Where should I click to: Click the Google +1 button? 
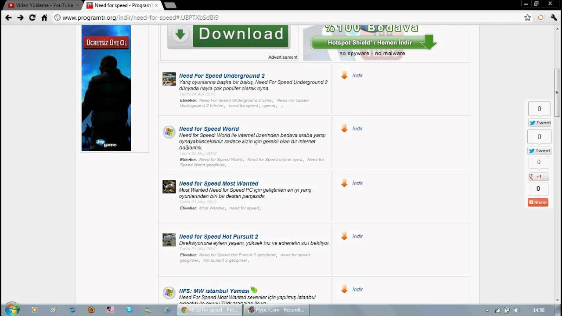pos(538,176)
